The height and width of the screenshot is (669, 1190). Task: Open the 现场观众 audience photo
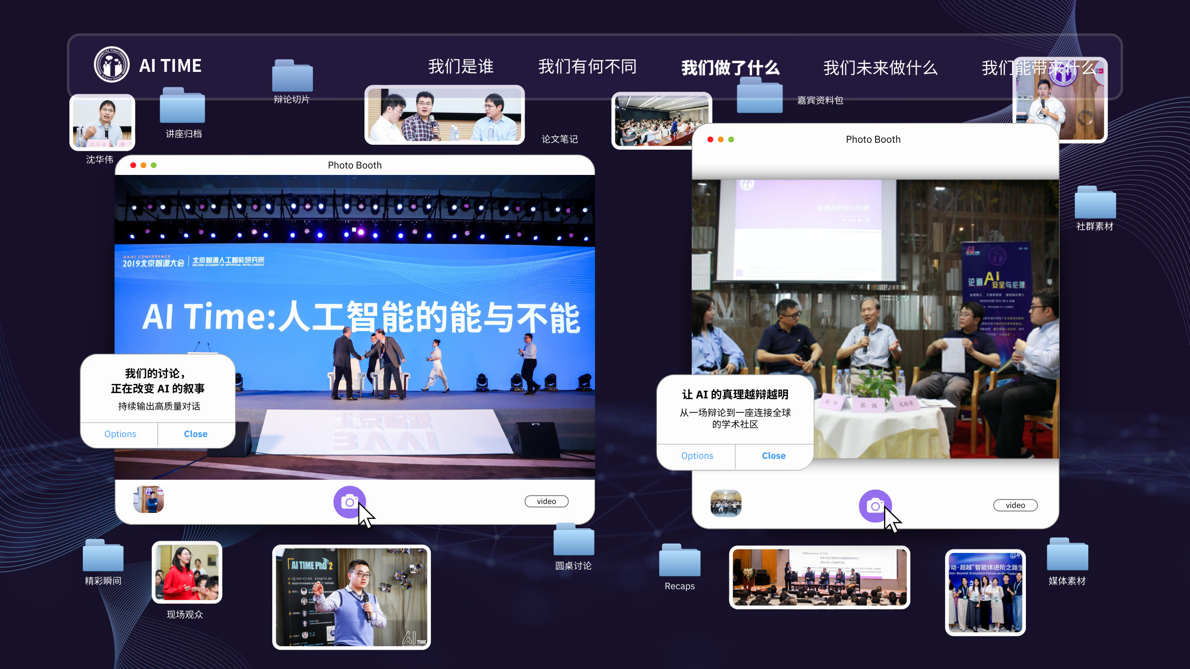coord(187,572)
